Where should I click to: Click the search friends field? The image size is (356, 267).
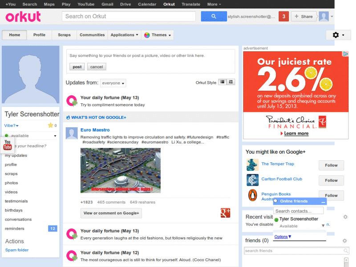[x=296, y=251]
